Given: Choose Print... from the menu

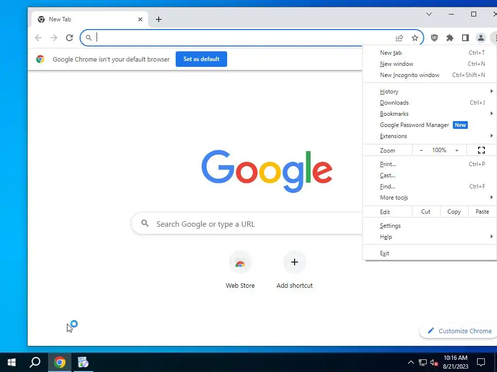Looking at the screenshot, I should pyautogui.click(x=430, y=164).
